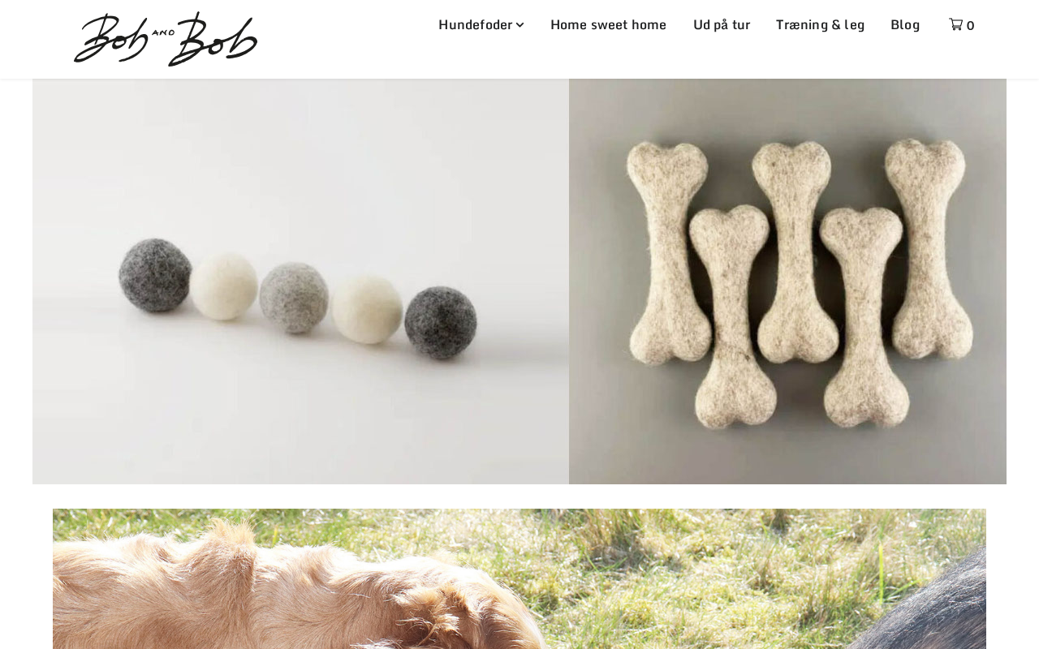The width and height of the screenshot is (1039, 649).
Task: Select the Træning & leg menu item
Action: pos(820,24)
